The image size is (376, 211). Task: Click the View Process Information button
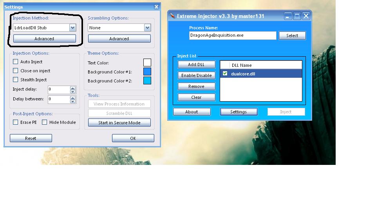click(x=119, y=104)
